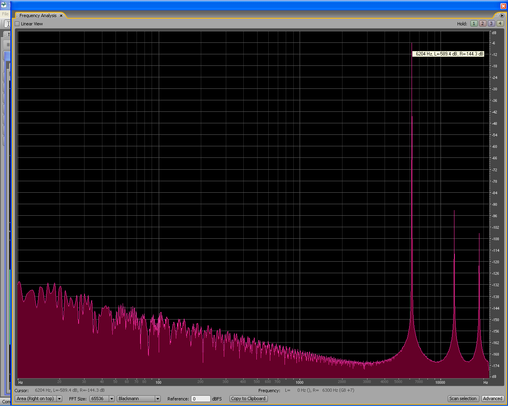This screenshot has height=406, width=508.
Task: Open the Blackmann window type dropdown
Action: point(139,398)
